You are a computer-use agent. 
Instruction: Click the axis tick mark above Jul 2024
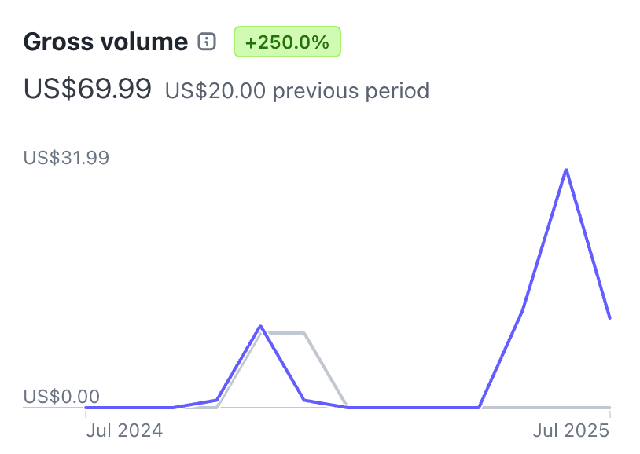point(86,412)
